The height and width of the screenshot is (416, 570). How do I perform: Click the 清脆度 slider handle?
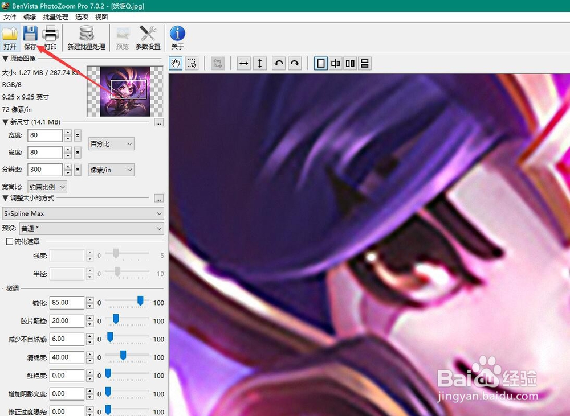tap(123, 355)
